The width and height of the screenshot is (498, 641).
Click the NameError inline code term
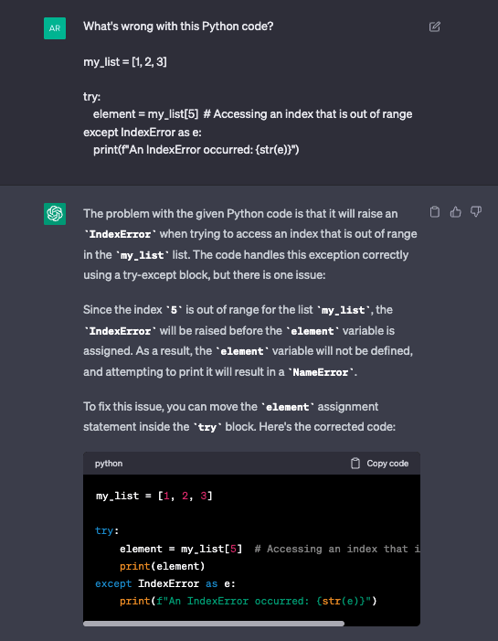pos(321,372)
